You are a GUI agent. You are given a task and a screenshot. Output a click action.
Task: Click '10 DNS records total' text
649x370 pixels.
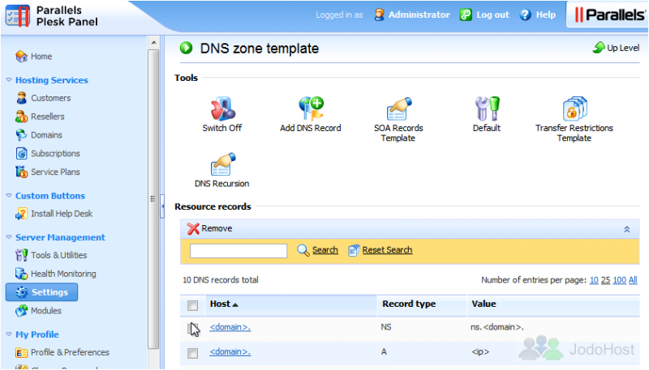click(x=221, y=280)
